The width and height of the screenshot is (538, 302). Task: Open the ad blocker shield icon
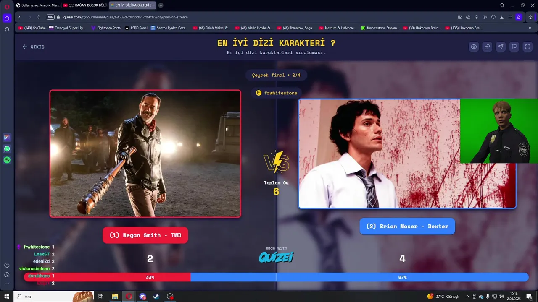tap(477, 17)
